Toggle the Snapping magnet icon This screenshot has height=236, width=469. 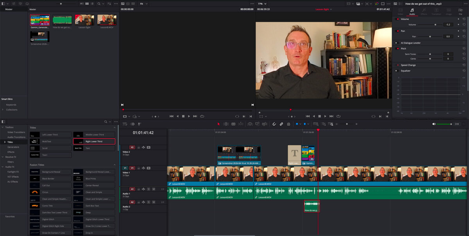(x=274, y=124)
